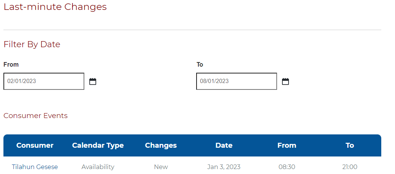Open the To date calendar picker icon
The height and width of the screenshot is (174, 395).
point(285,81)
